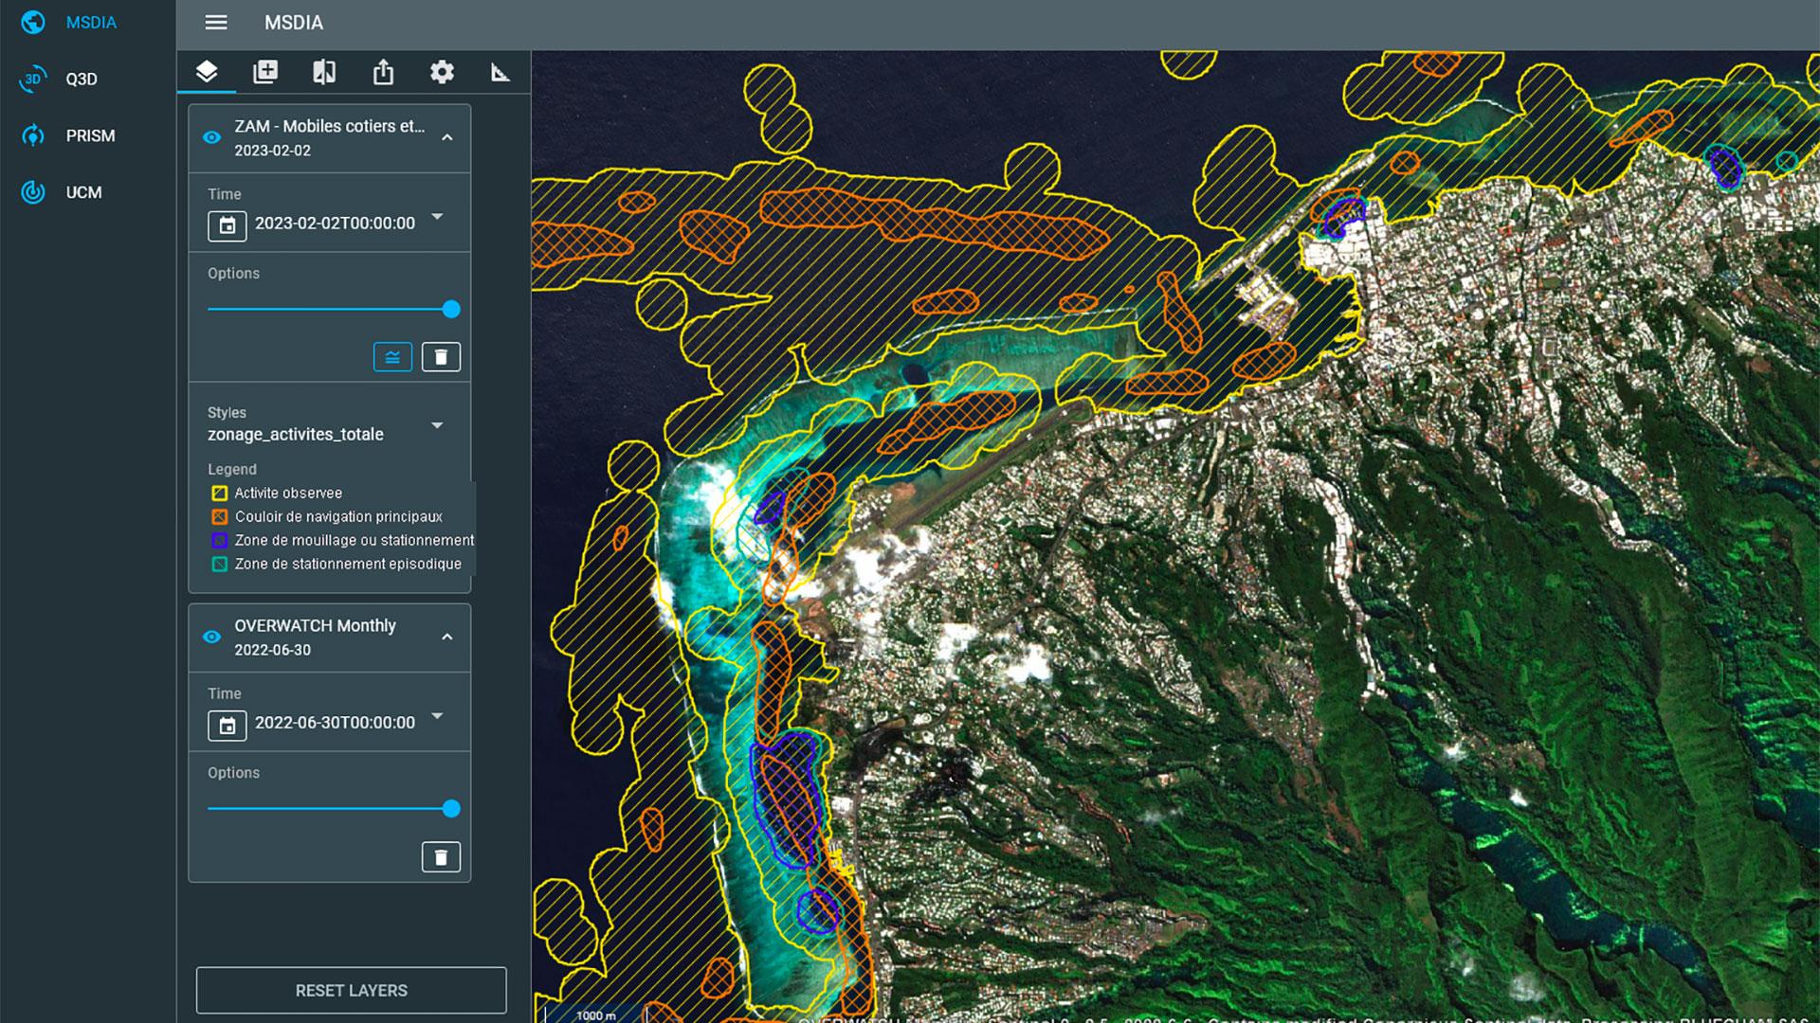This screenshot has height=1023, width=1820.
Task: Select the PRISM sidebar label
Action: (90, 135)
